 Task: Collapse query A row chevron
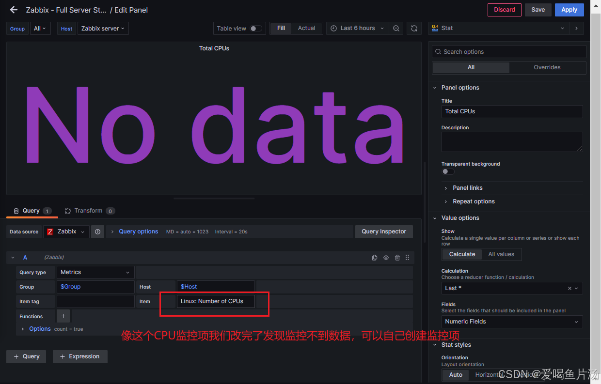(x=13, y=258)
